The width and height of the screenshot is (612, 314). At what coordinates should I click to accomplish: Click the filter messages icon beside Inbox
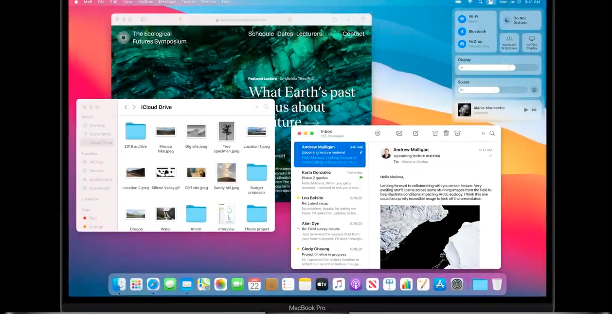(378, 133)
